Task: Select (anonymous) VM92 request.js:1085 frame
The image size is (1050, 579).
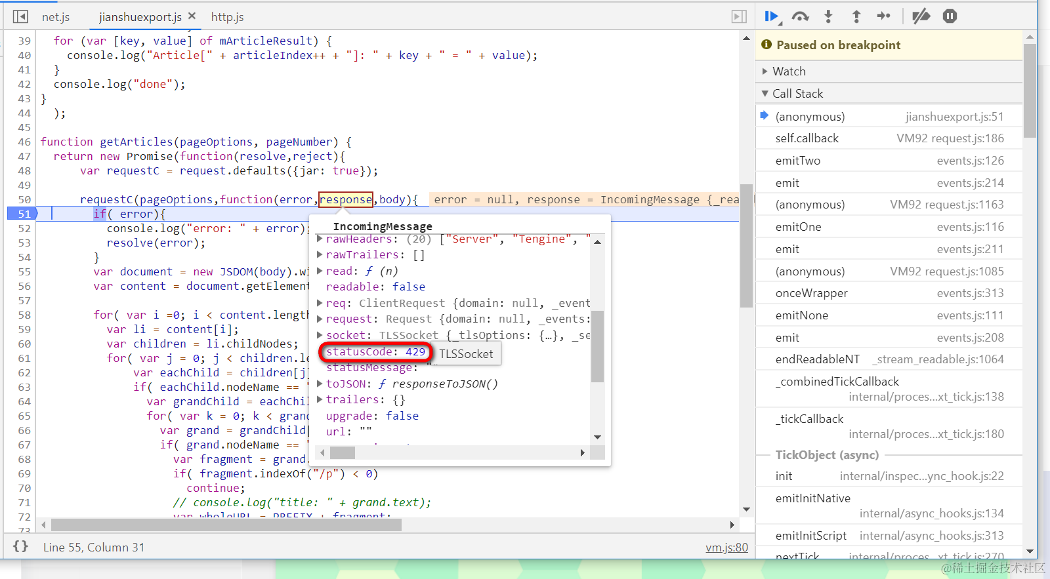Action: pos(889,271)
